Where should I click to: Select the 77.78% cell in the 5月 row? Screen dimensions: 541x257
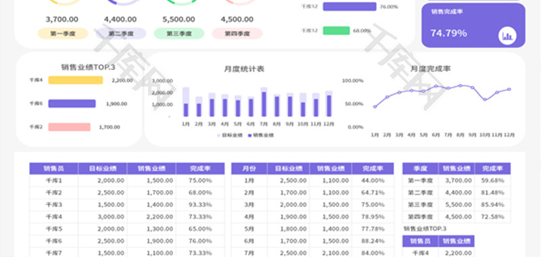(x=373, y=229)
